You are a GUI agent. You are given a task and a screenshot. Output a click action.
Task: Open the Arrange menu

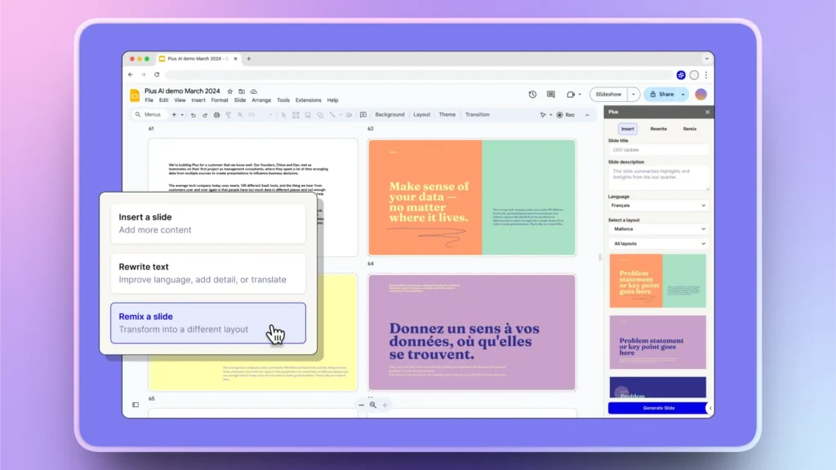click(261, 100)
